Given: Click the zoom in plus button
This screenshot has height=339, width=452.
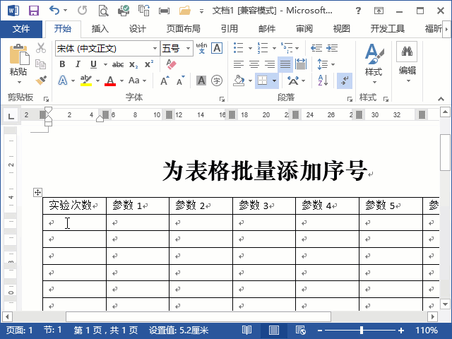Looking at the screenshot, I should click(x=401, y=331).
